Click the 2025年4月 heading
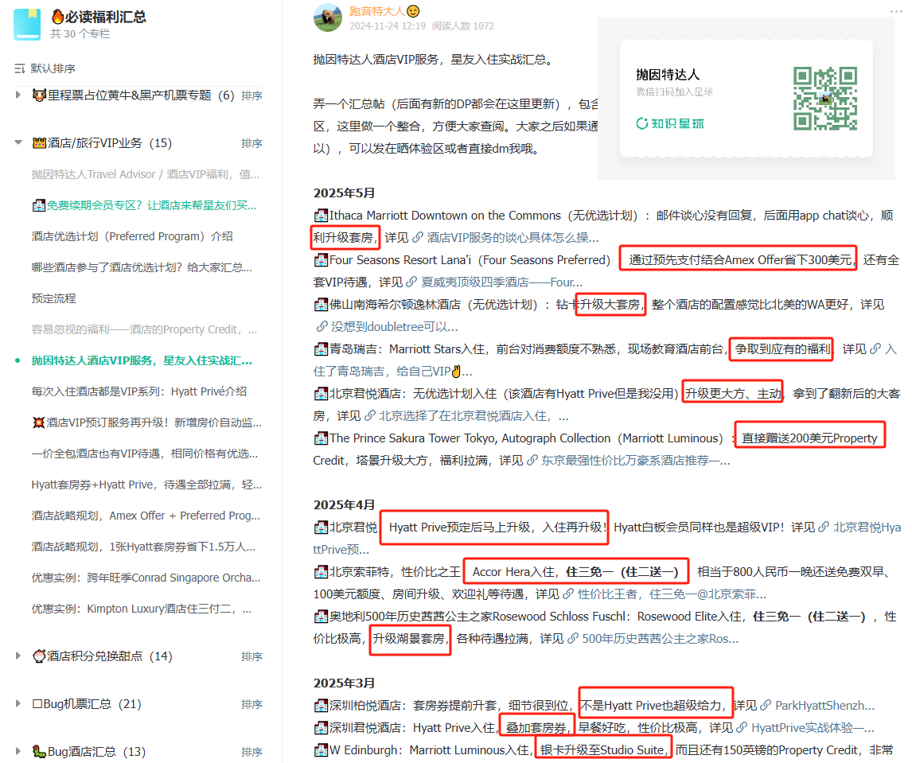Image resolution: width=912 pixels, height=763 pixels. pos(345,504)
